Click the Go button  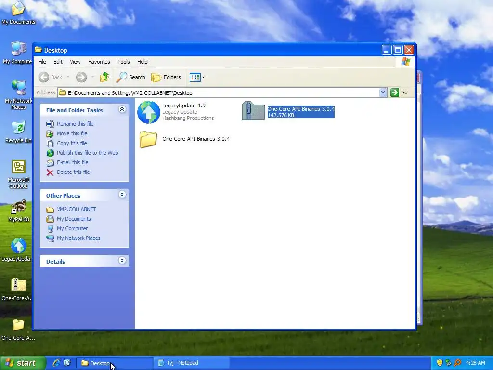click(399, 92)
